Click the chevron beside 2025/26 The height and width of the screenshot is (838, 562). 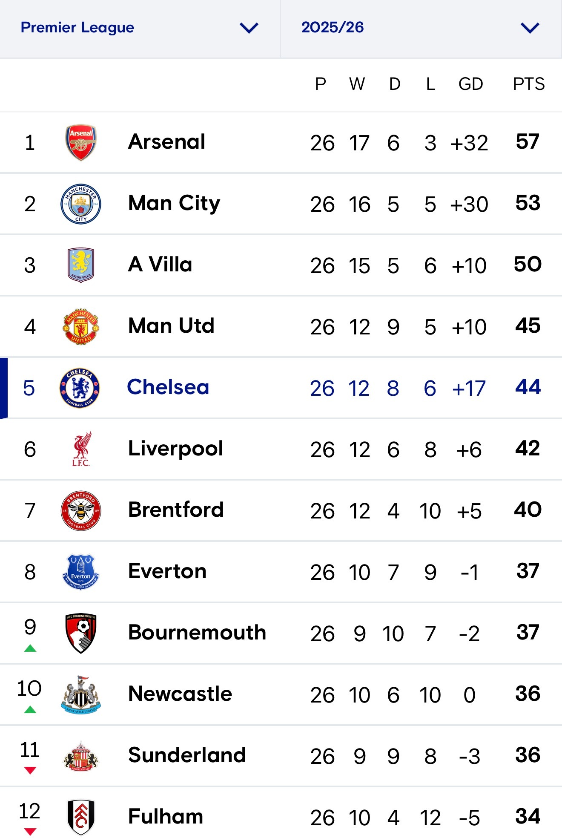(530, 28)
